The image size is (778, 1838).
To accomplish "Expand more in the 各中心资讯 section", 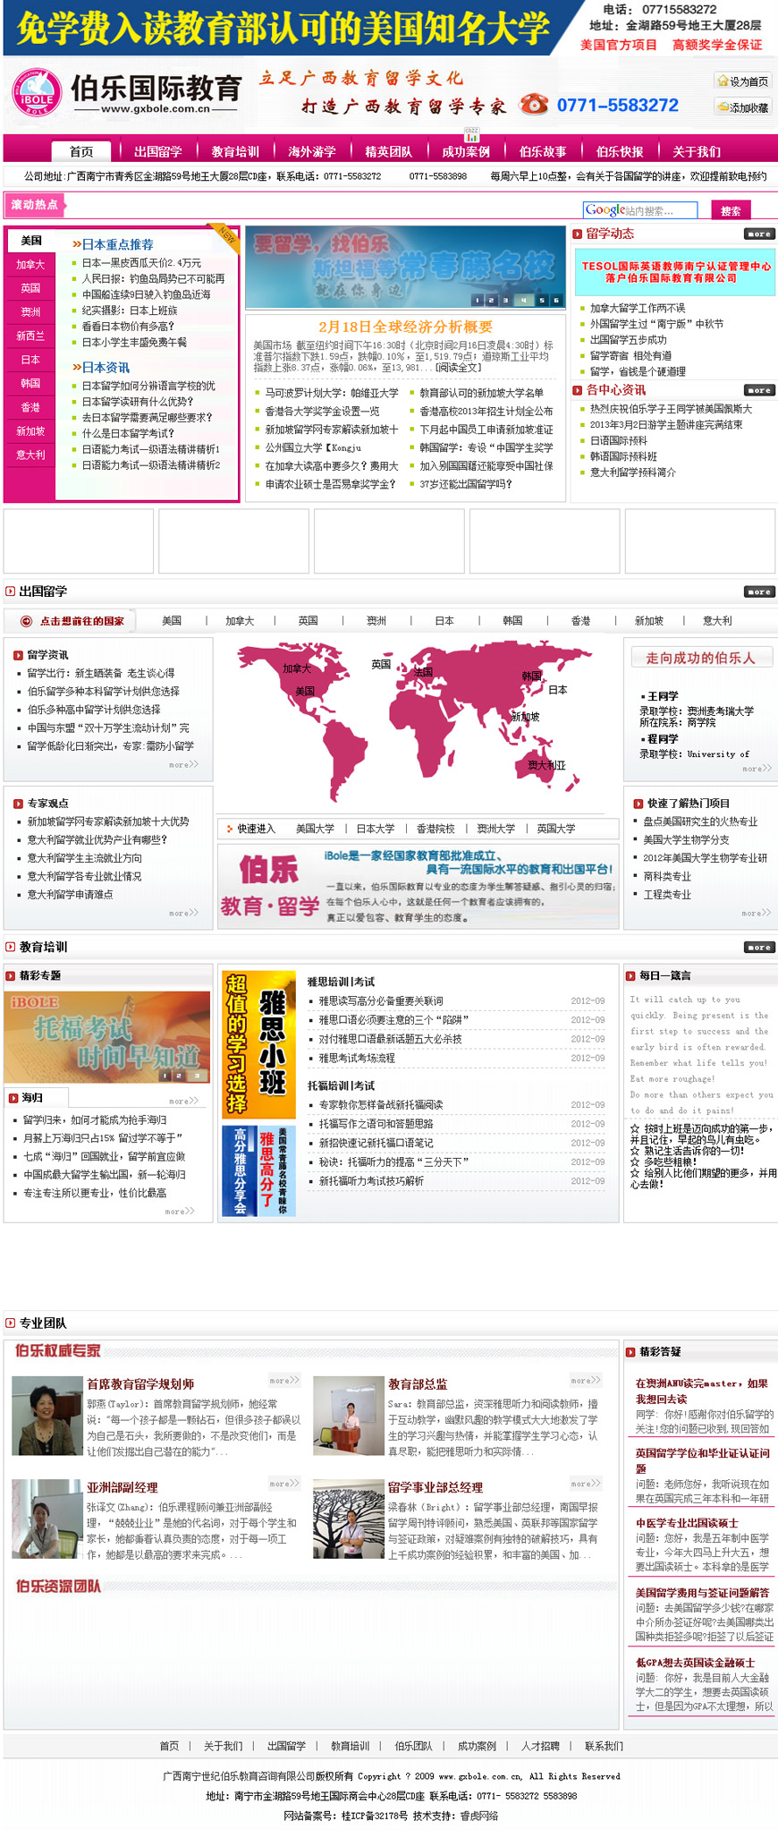I will point(759,390).
